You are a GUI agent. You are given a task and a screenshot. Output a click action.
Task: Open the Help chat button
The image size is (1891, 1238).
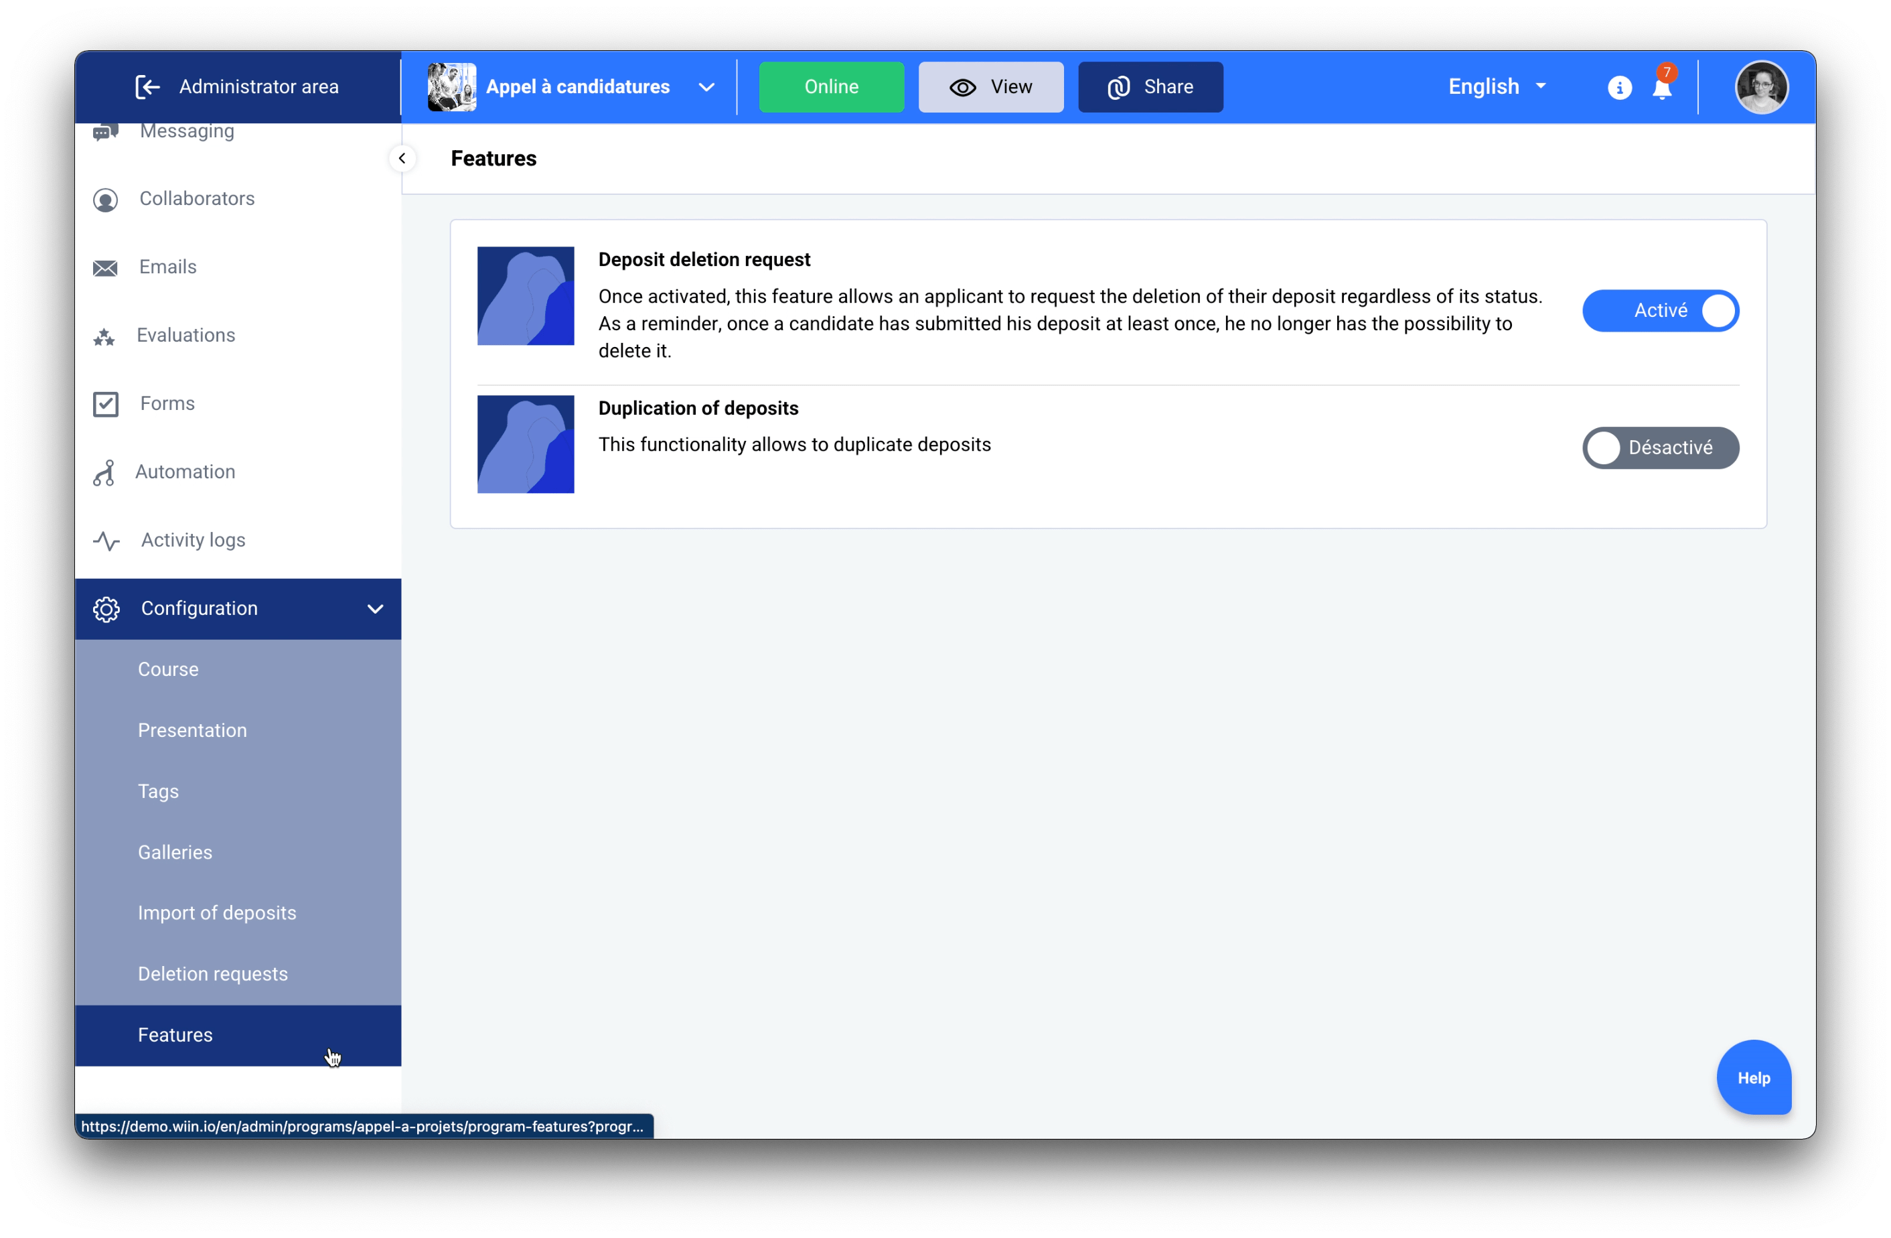1753,1078
